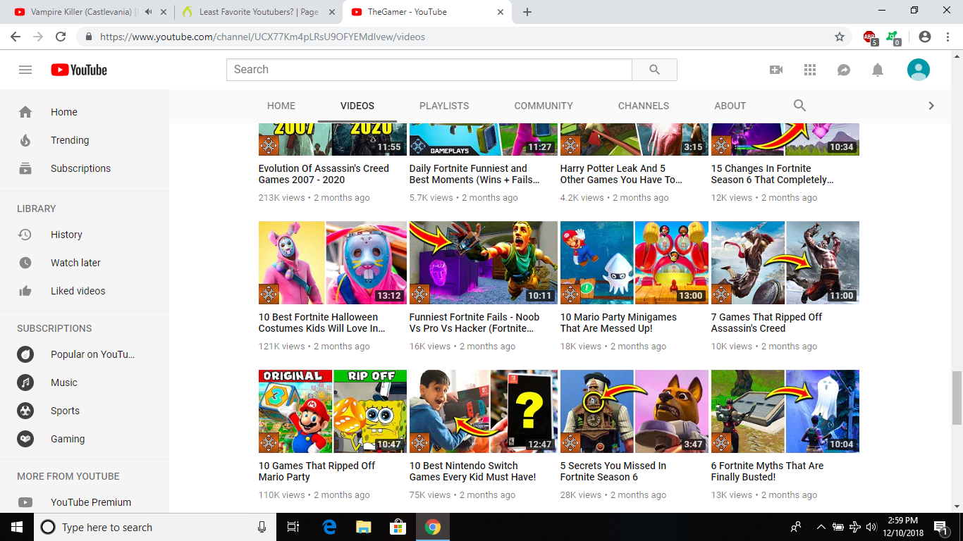Open the Chrome menu three dots

click(x=948, y=37)
